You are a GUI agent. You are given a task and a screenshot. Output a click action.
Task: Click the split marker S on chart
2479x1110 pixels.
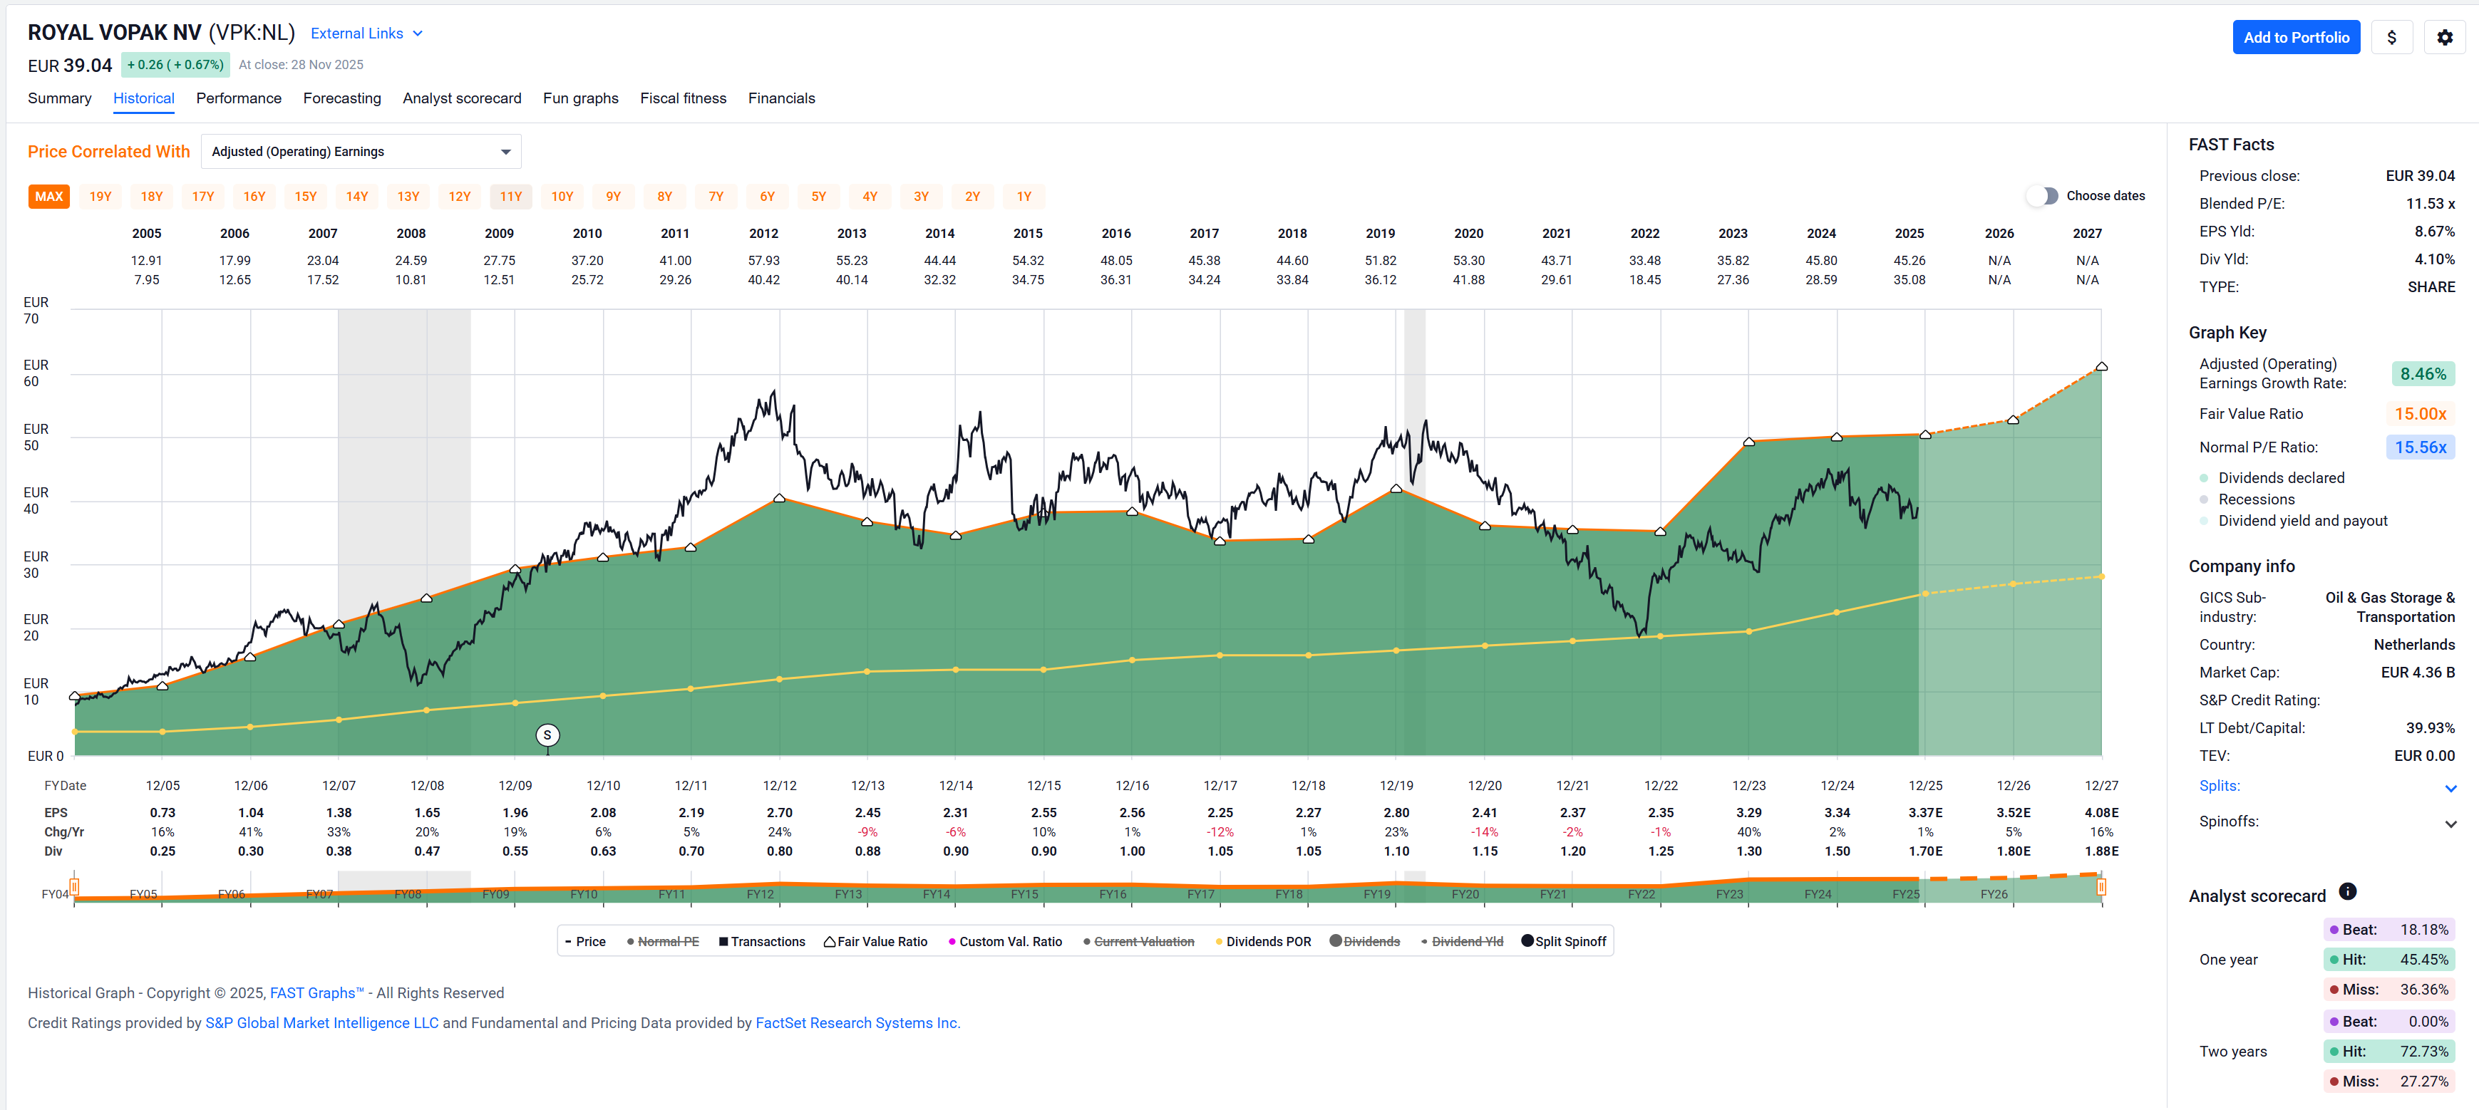point(547,736)
